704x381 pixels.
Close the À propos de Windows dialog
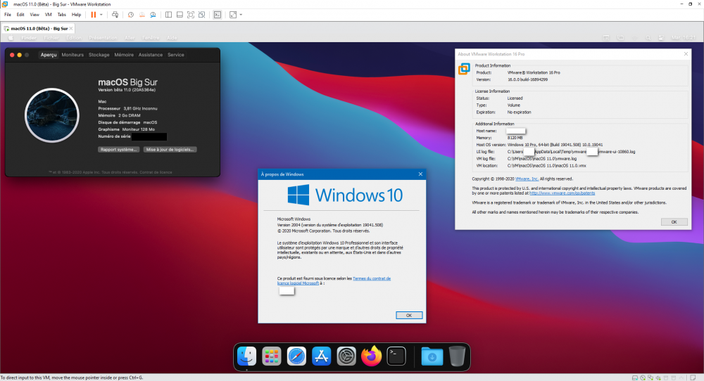point(420,174)
